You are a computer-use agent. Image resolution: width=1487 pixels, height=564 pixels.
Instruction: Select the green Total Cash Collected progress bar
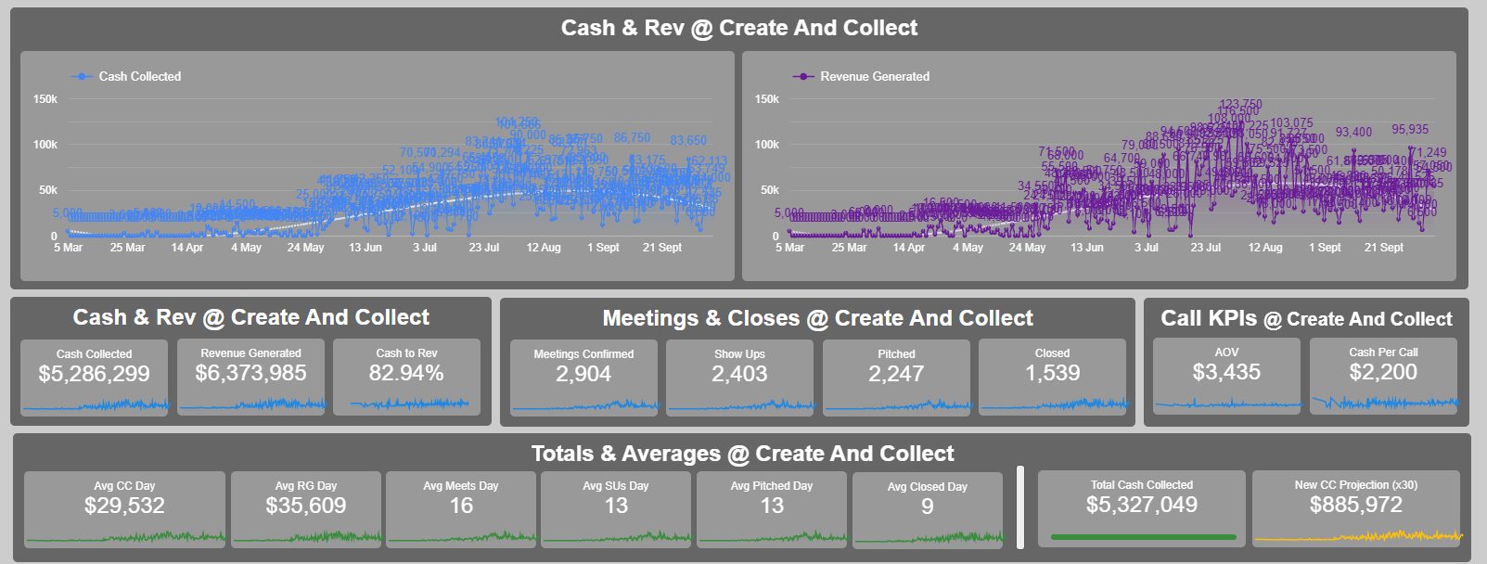point(1143,536)
